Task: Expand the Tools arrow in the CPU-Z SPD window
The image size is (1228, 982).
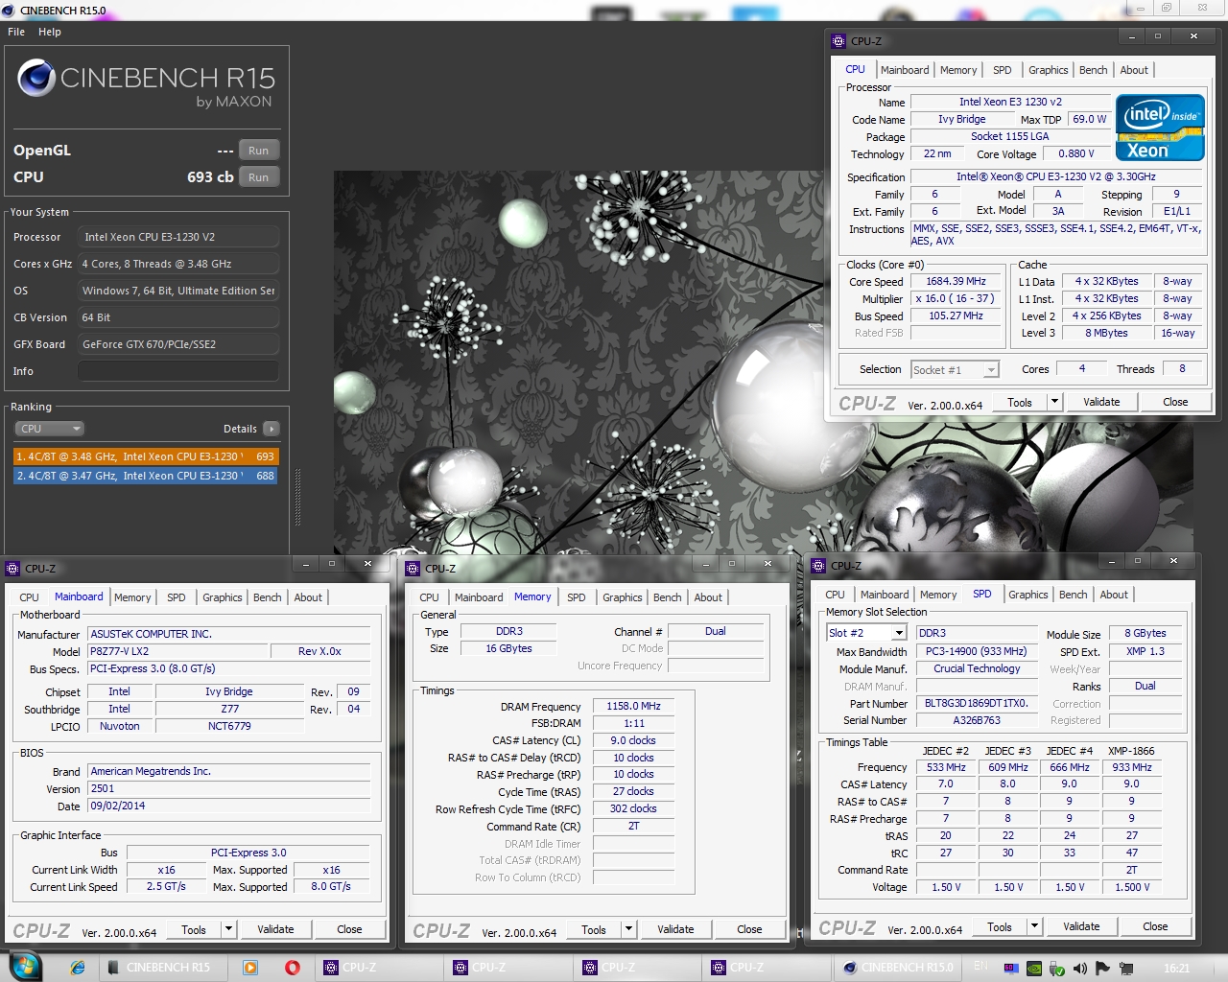Action: (1034, 926)
